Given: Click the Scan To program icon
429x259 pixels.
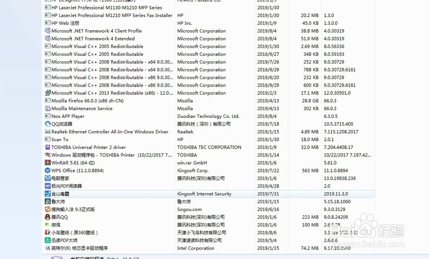Looking at the screenshot, I should tap(48, 139).
